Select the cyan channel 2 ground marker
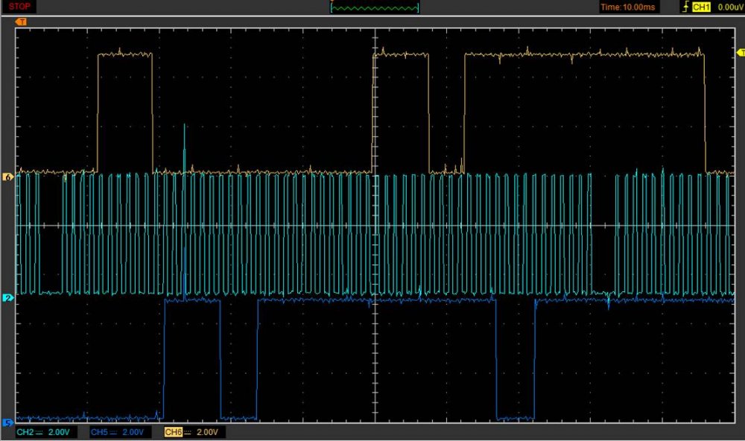The image size is (745, 441). pos(8,298)
